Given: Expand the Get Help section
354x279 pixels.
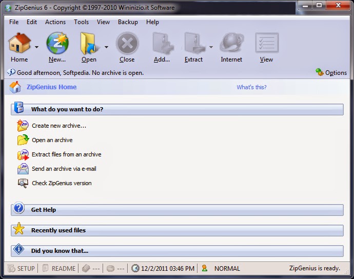Looking at the screenshot, I should 177,210.
